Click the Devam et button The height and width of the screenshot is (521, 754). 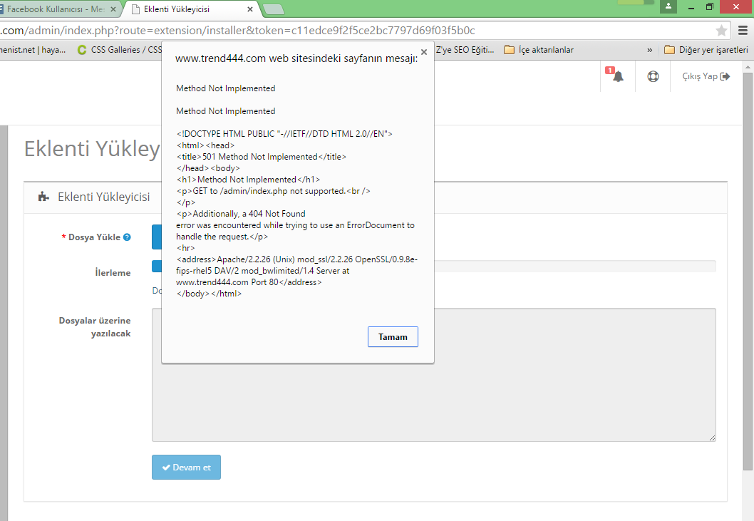tap(186, 468)
